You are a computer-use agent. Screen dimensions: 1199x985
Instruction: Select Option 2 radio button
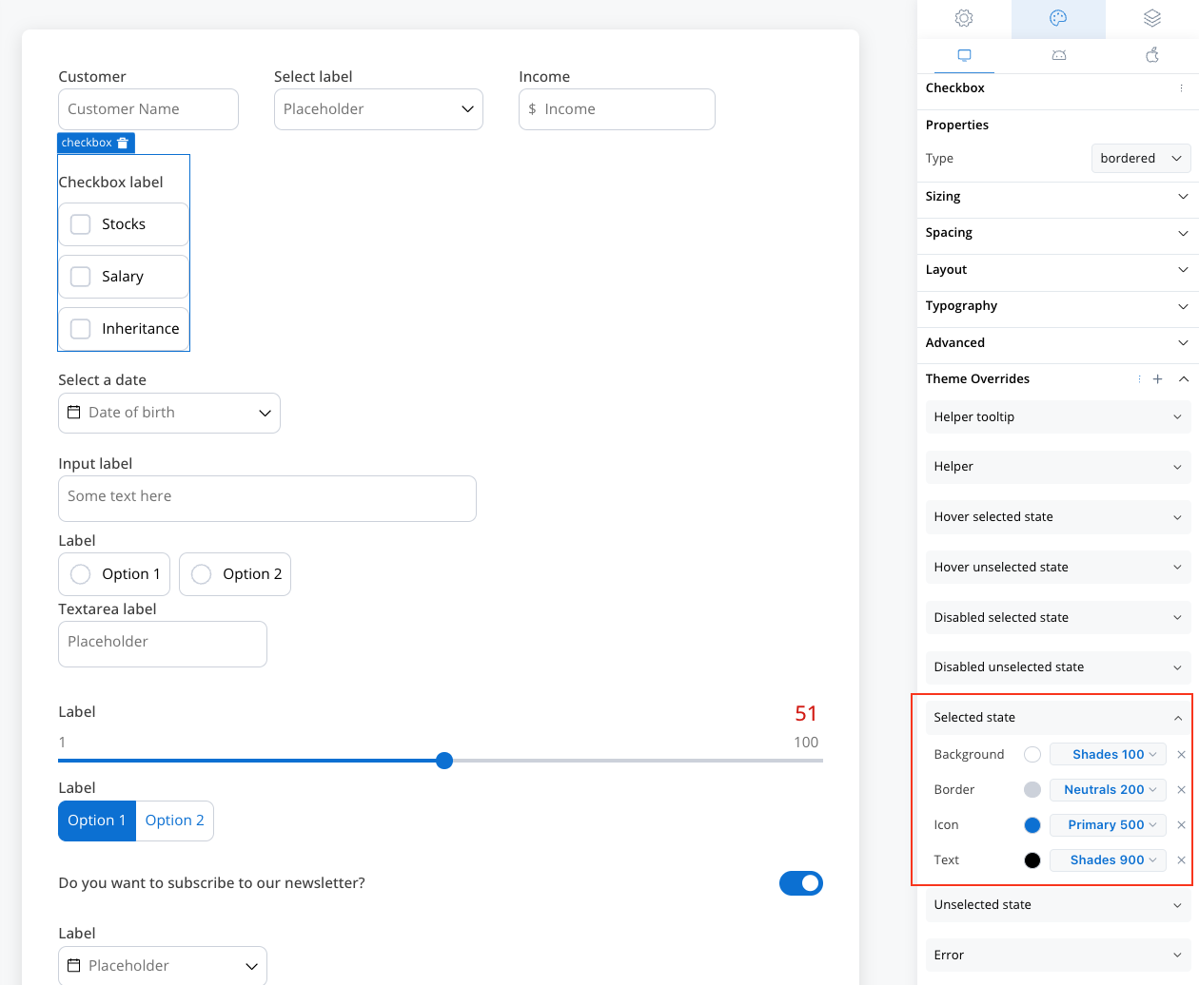coord(202,574)
